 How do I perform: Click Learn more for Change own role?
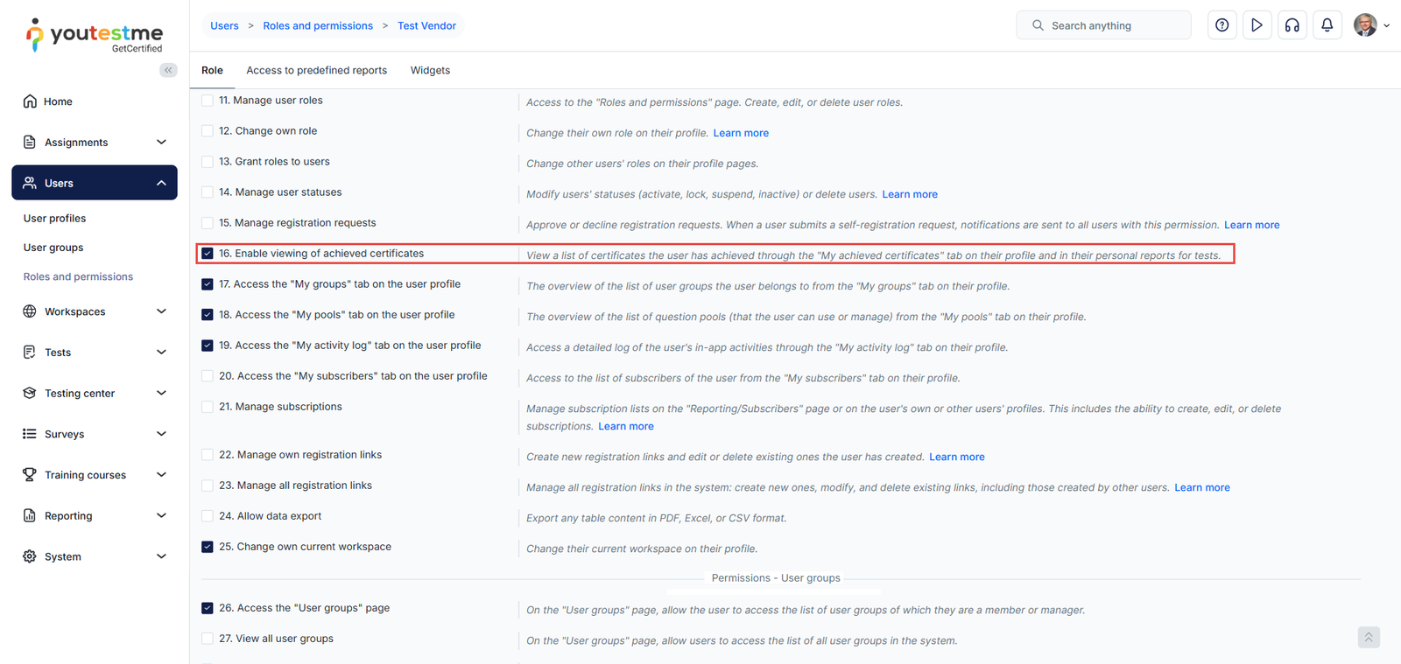(741, 133)
